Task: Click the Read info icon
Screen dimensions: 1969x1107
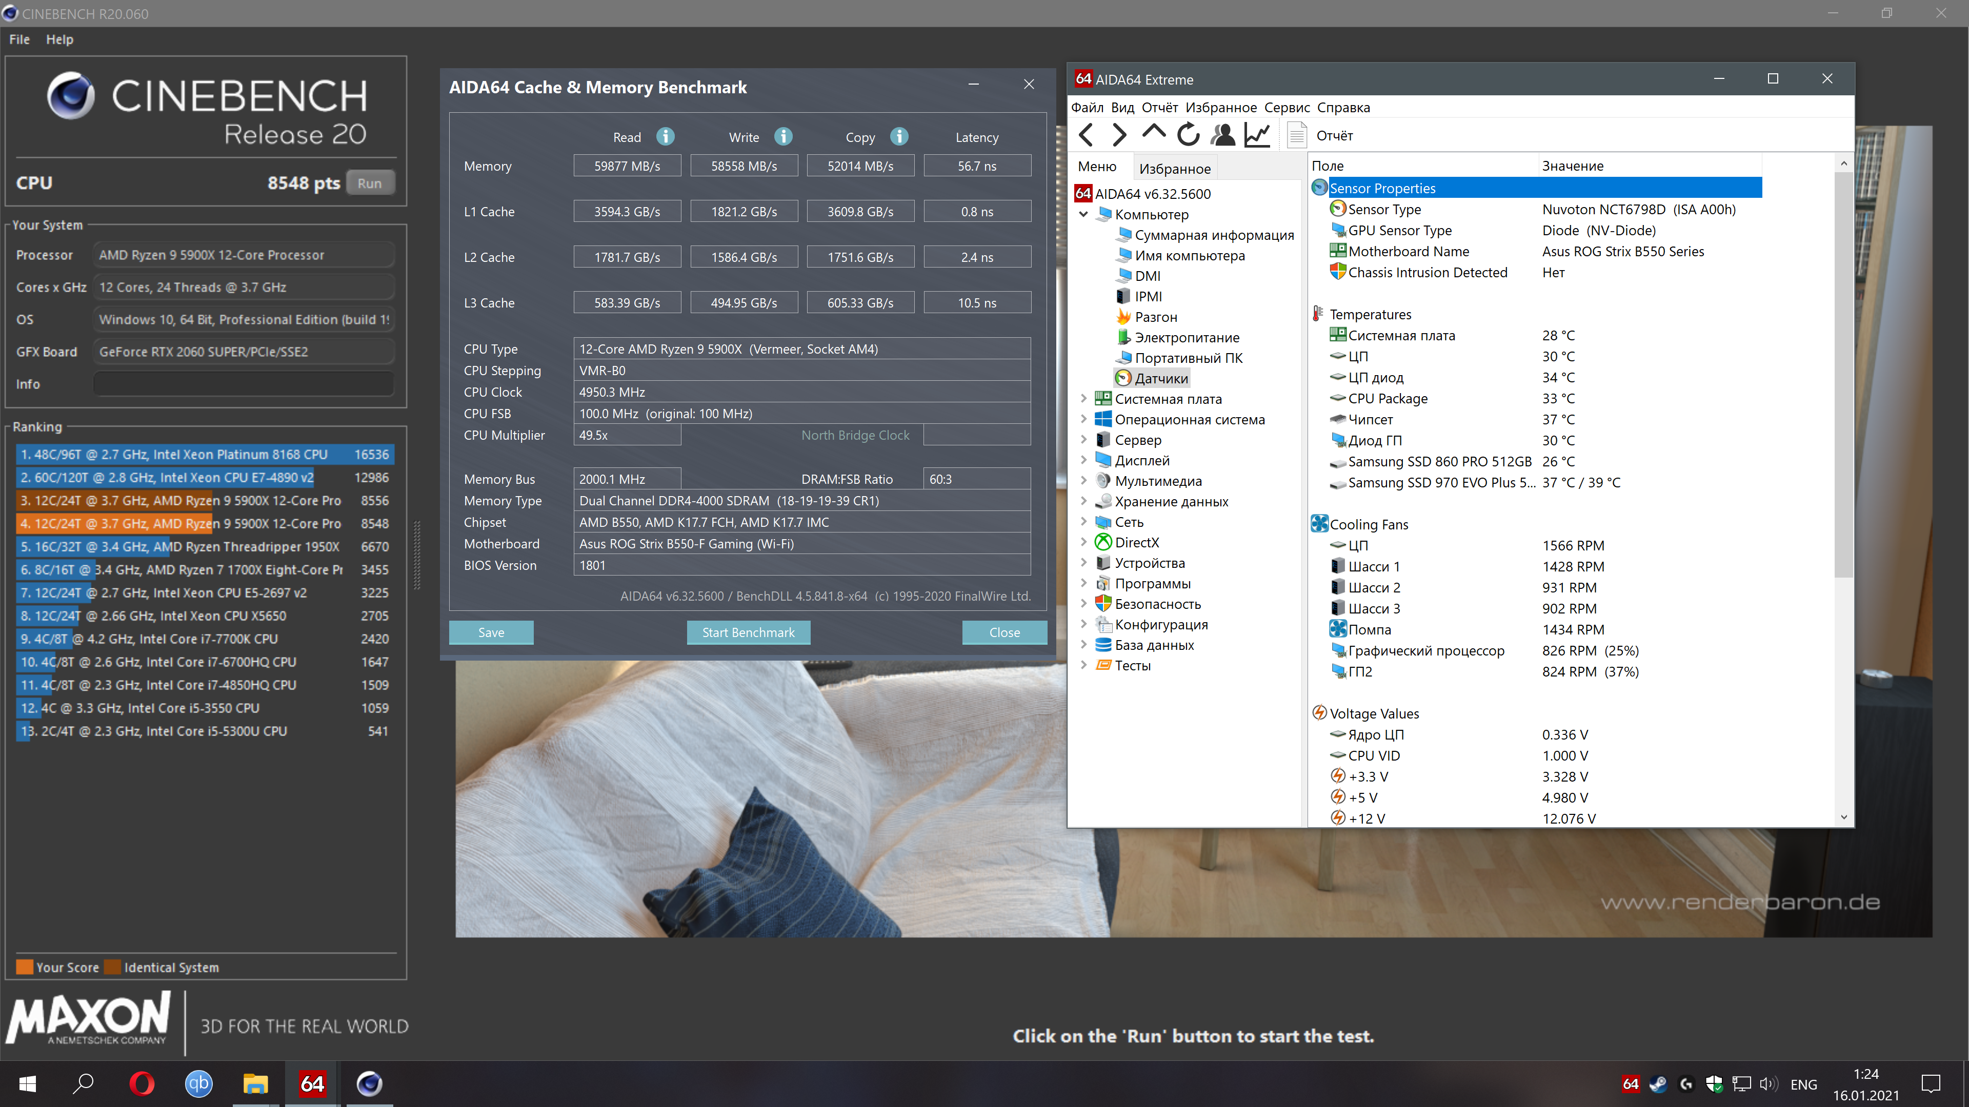Action: [666, 137]
